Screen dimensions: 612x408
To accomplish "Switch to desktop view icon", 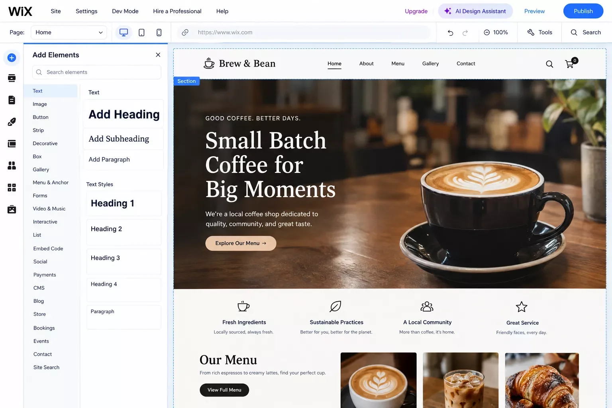I will (124, 32).
